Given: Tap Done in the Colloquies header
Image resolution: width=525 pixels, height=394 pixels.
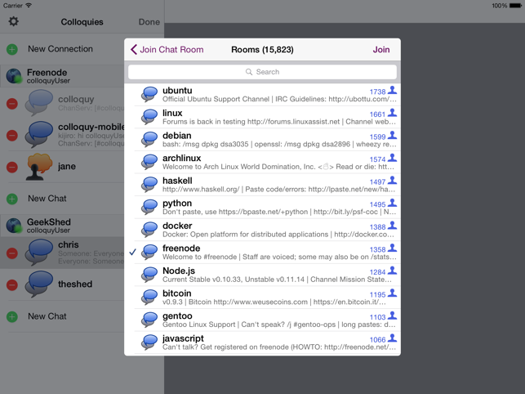Looking at the screenshot, I should (x=149, y=22).
